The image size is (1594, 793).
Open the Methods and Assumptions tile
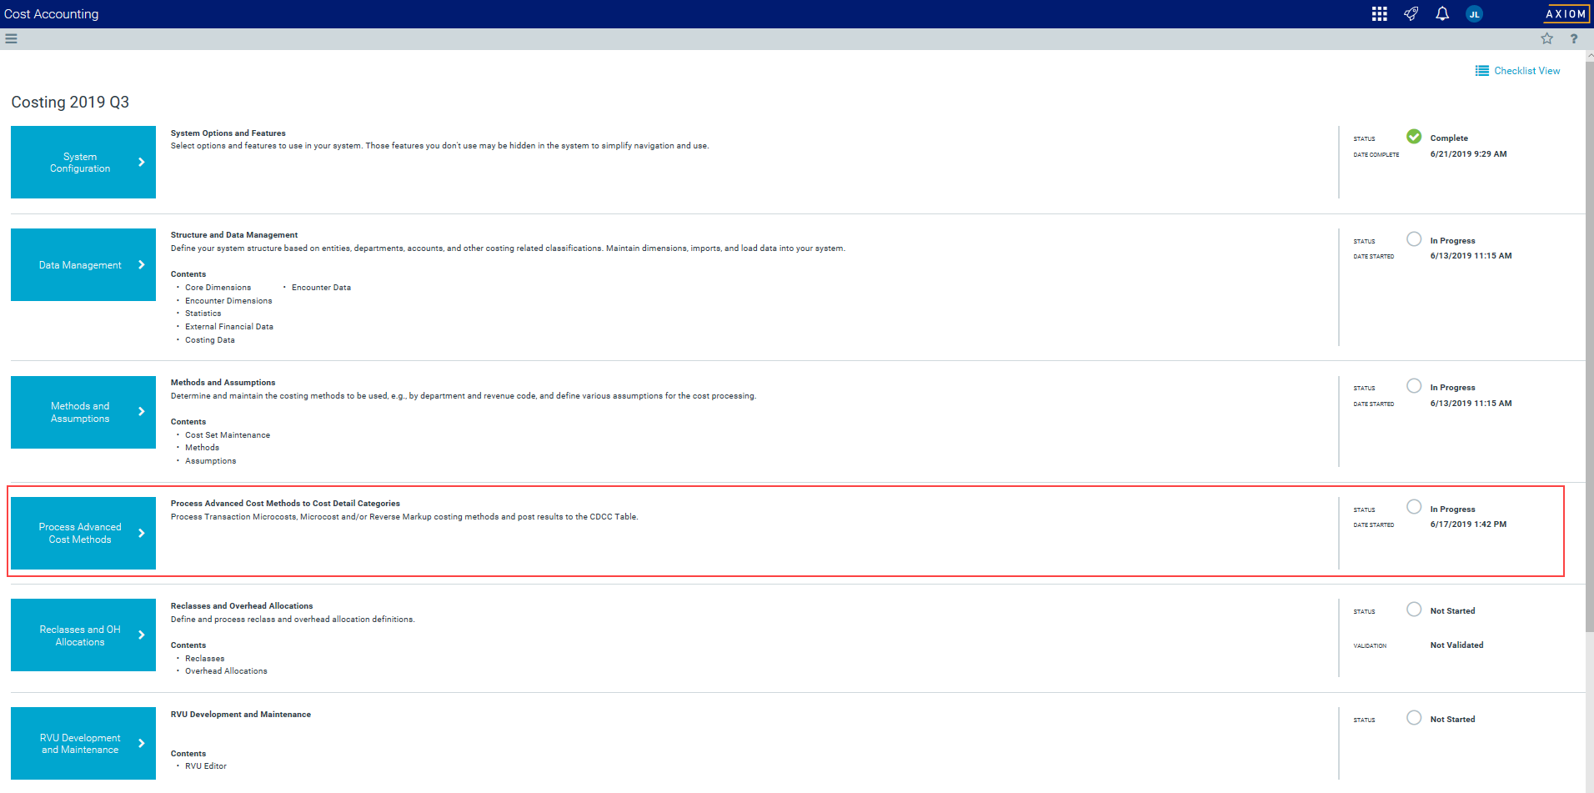pos(83,412)
